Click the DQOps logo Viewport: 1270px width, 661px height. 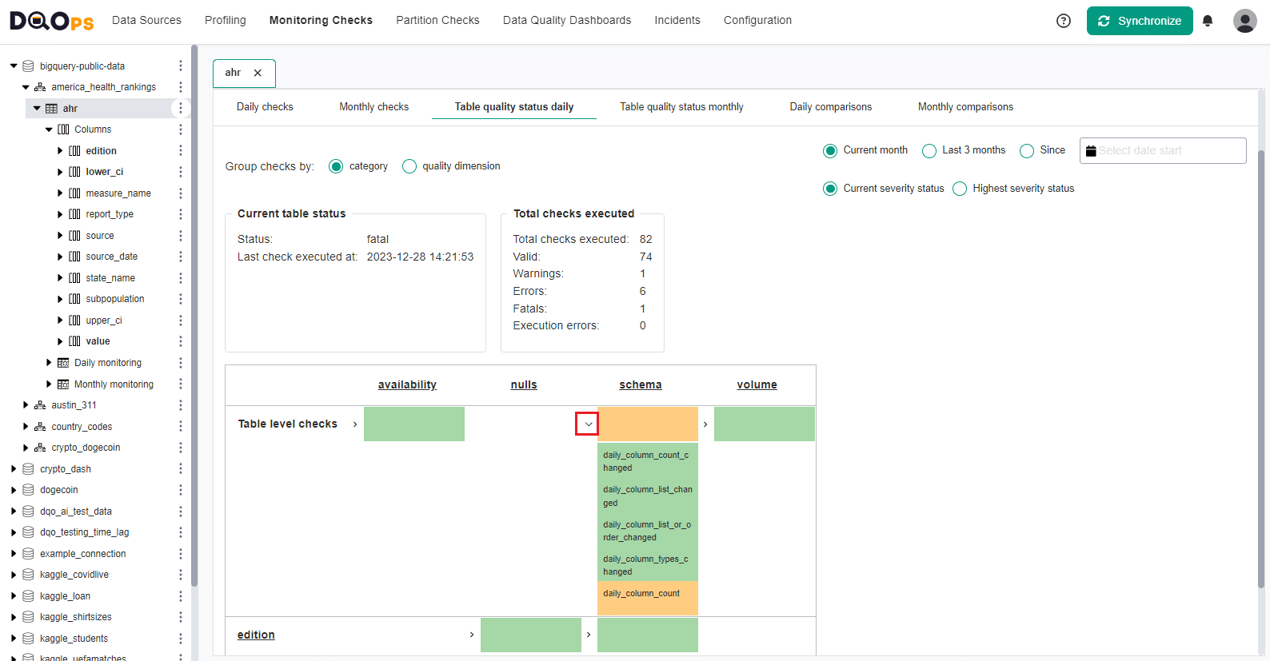pyautogui.click(x=51, y=21)
